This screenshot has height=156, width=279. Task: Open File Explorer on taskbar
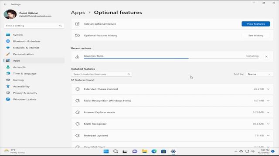(x=144, y=151)
